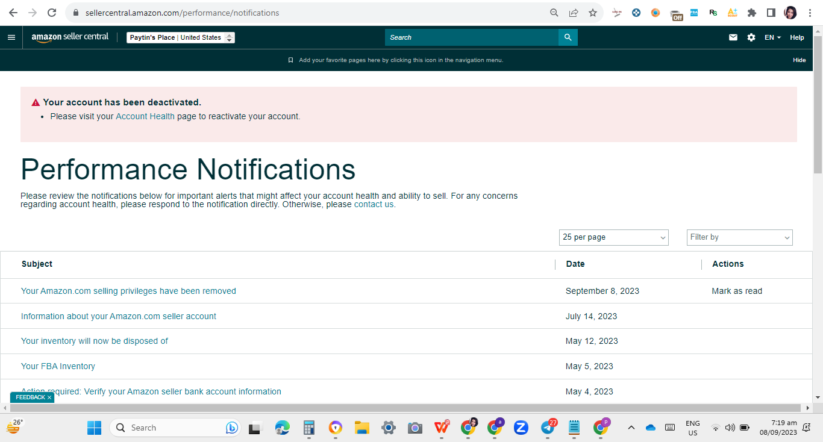Open Telegram from the taskbar

[x=548, y=428]
